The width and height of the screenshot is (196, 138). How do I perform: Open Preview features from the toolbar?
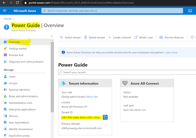click(x=171, y=37)
